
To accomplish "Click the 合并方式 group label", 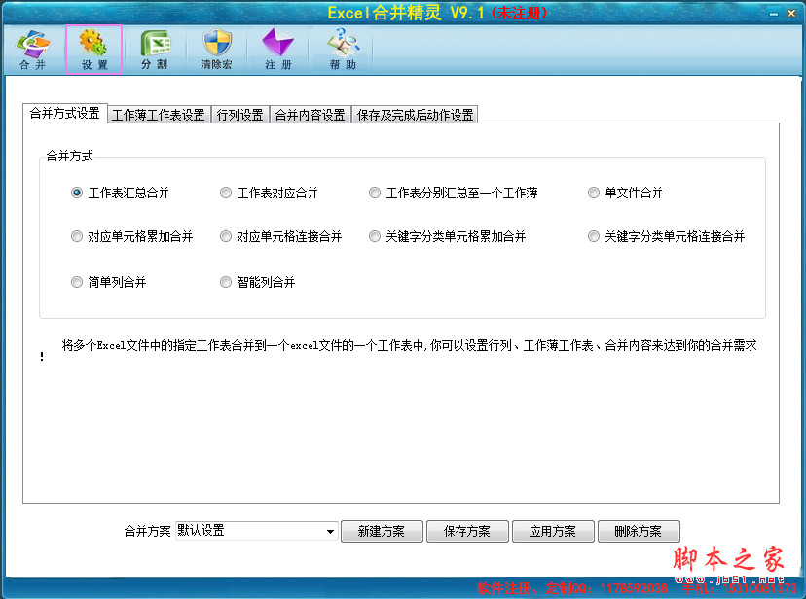I will [70, 156].
